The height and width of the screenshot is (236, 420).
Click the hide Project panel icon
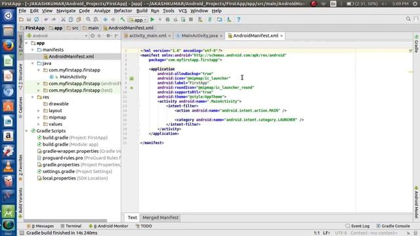[116, 35]
